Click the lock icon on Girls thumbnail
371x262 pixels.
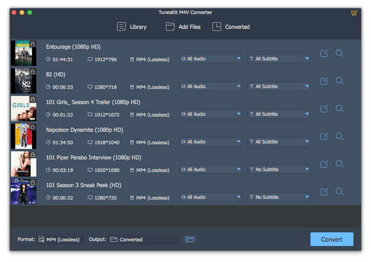[33, 99]
